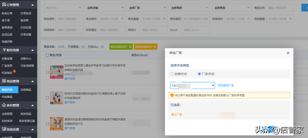Open 备货单 in the sidebar

[x=25, y=20]
